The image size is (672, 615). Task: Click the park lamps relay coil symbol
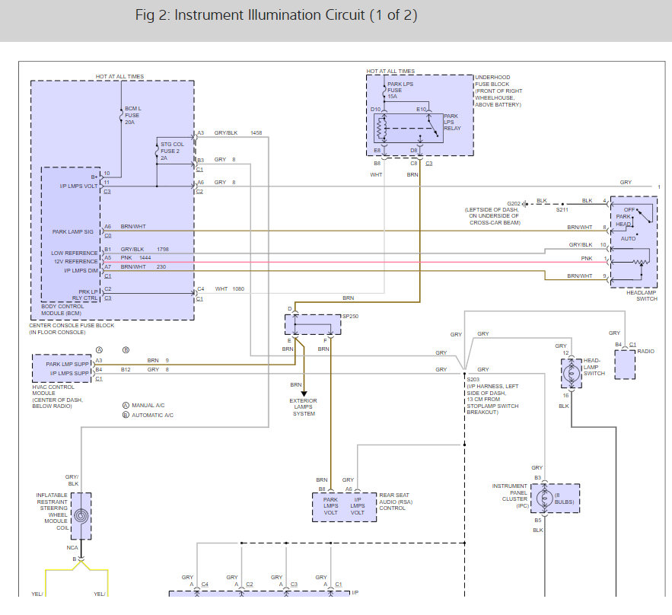[x=381, y=128]
